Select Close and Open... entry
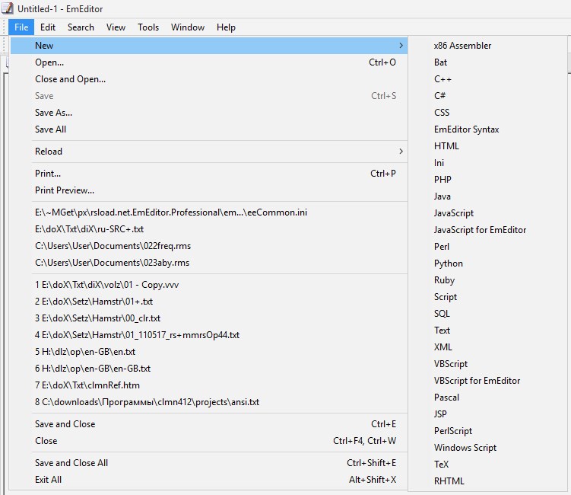 208,79
